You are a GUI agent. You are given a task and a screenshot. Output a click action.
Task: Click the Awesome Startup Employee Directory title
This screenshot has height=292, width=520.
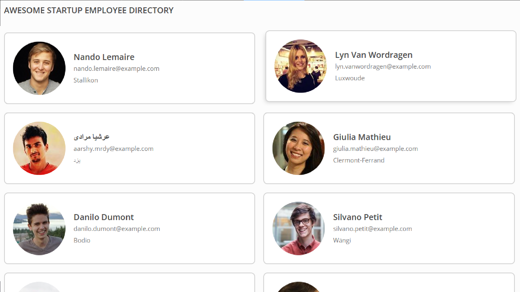point(89,10)
